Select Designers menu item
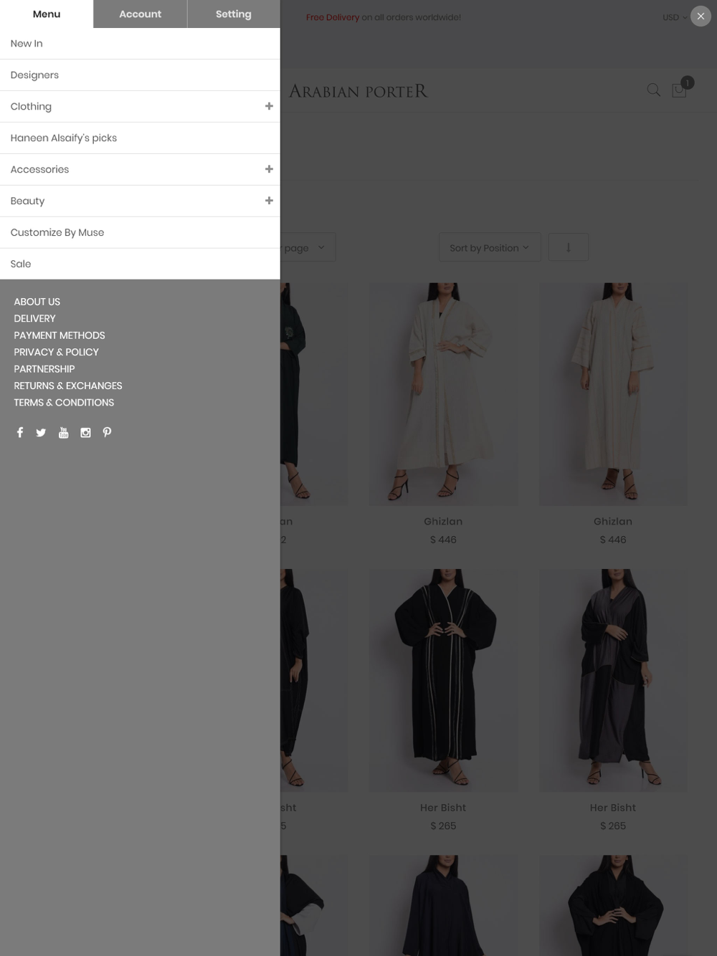 140,75
